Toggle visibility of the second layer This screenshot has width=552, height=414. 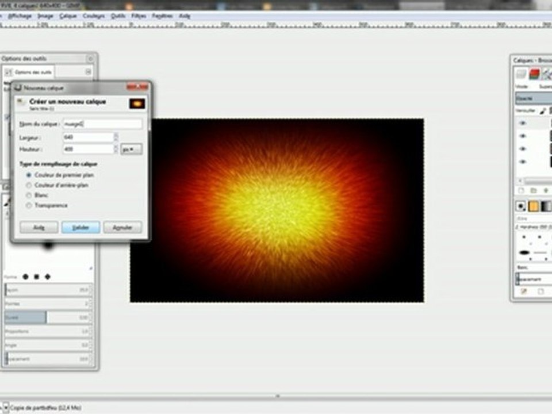523,136
